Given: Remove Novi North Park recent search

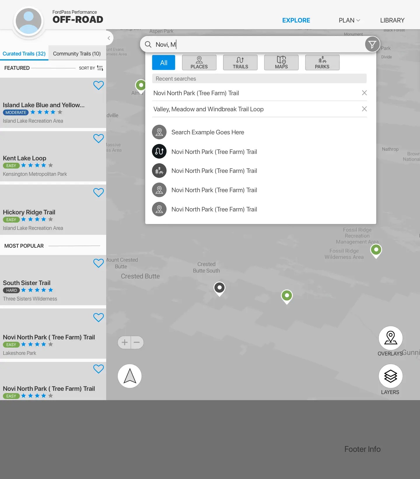Looking at the screenshot, I should [364, 93].
